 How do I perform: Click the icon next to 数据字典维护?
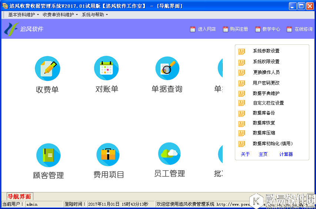[242, 94]
